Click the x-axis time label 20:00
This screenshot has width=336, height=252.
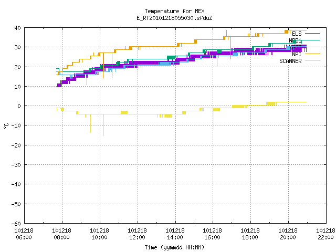[x=288, y=237]
